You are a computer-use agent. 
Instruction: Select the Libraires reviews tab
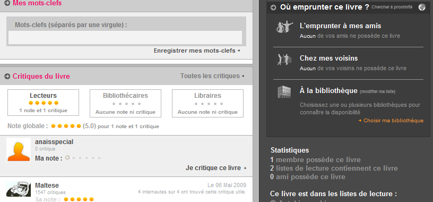(x=207, y=103)
